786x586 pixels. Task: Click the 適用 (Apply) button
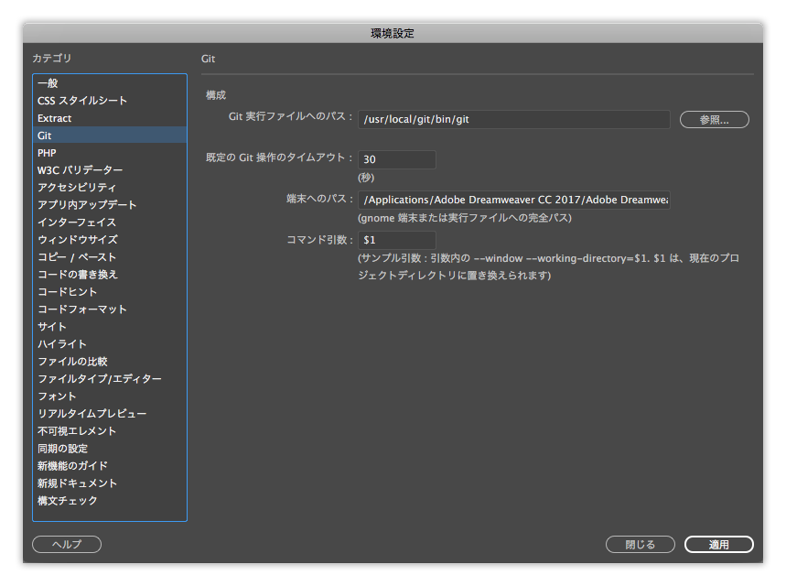718,544
